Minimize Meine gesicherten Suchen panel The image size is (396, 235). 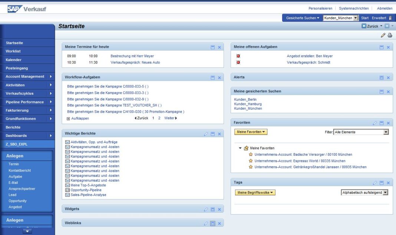pos(382,92)
